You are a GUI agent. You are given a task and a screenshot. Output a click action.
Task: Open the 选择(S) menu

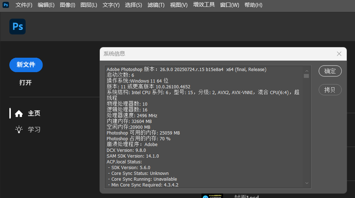click(133, 5)
